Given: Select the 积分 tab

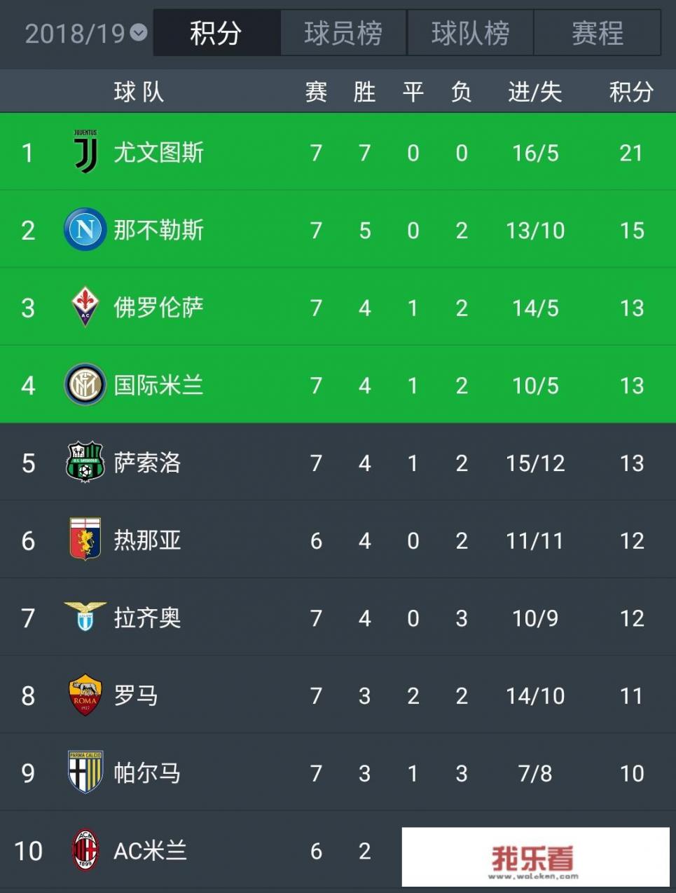Looking at the screenshot, I should click(x=216, y=33).
